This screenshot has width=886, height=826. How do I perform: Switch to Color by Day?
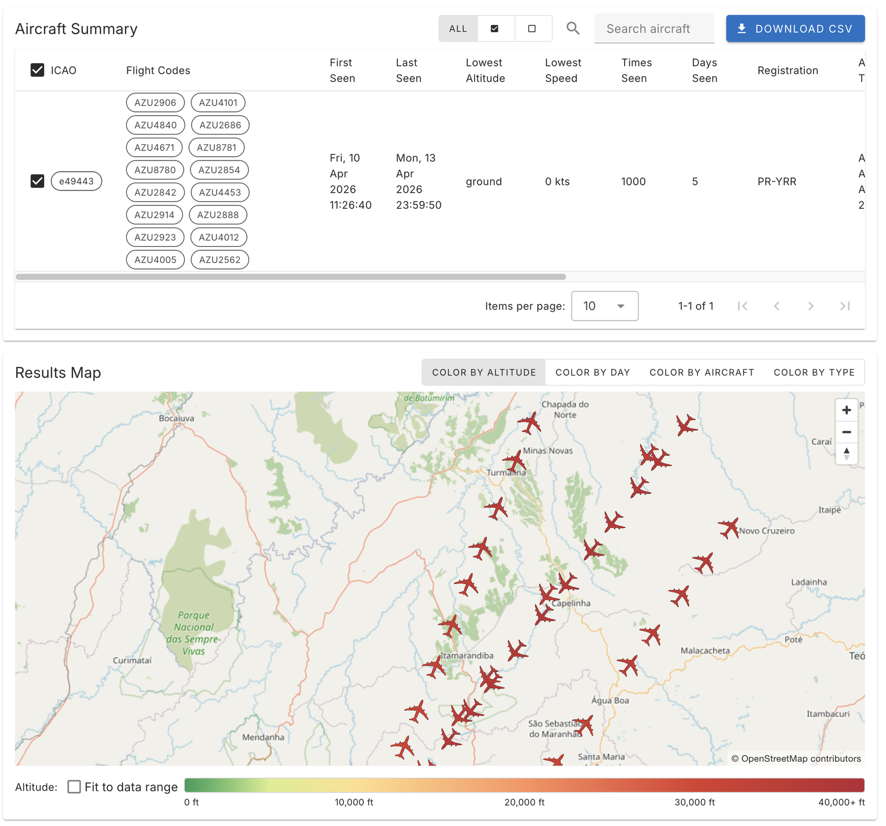tap(593, 373)
